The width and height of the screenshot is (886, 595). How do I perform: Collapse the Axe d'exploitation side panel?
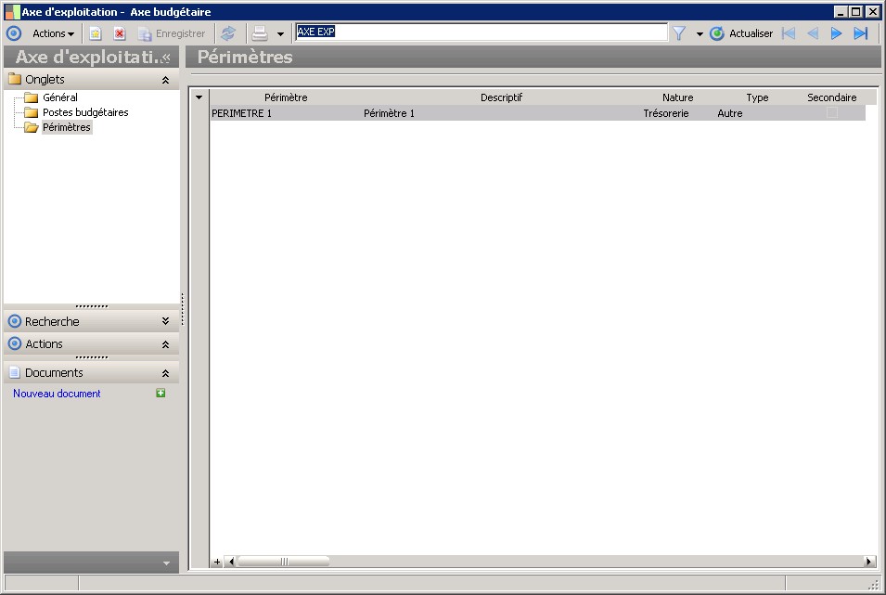point(165,58)
